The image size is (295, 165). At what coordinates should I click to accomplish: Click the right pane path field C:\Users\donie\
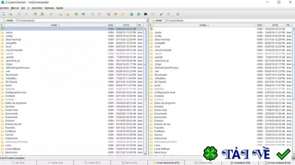230,20
